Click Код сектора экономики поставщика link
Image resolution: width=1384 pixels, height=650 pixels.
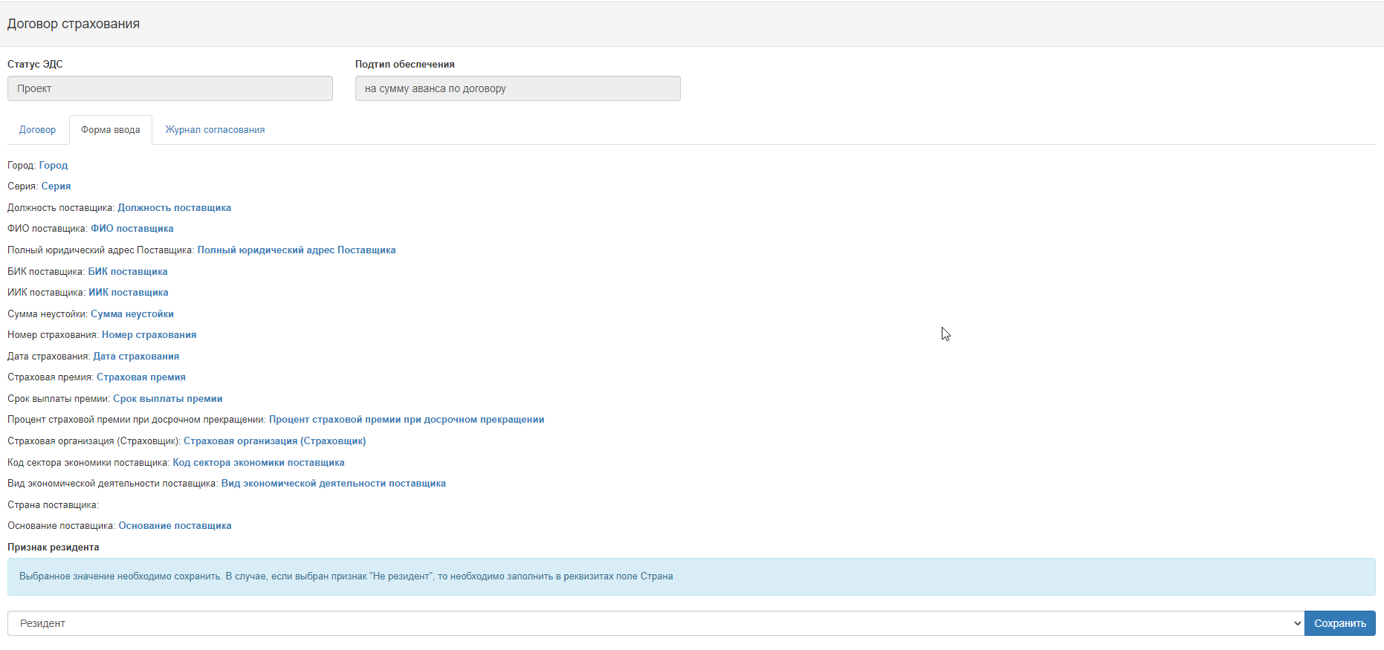(258, 463)
